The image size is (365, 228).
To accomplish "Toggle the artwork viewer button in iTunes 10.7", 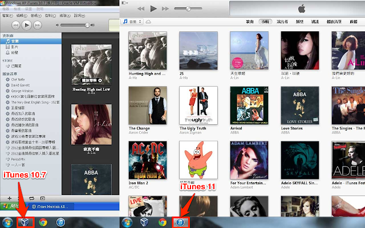I will 42,198.
